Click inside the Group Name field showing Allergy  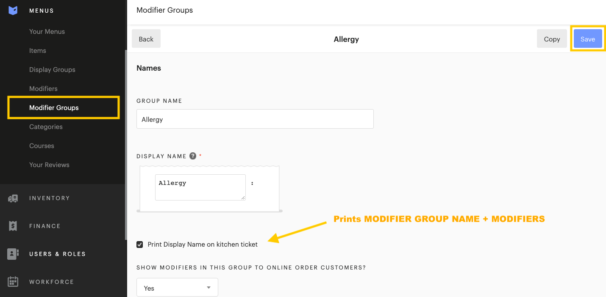click(x=254, y=119)
